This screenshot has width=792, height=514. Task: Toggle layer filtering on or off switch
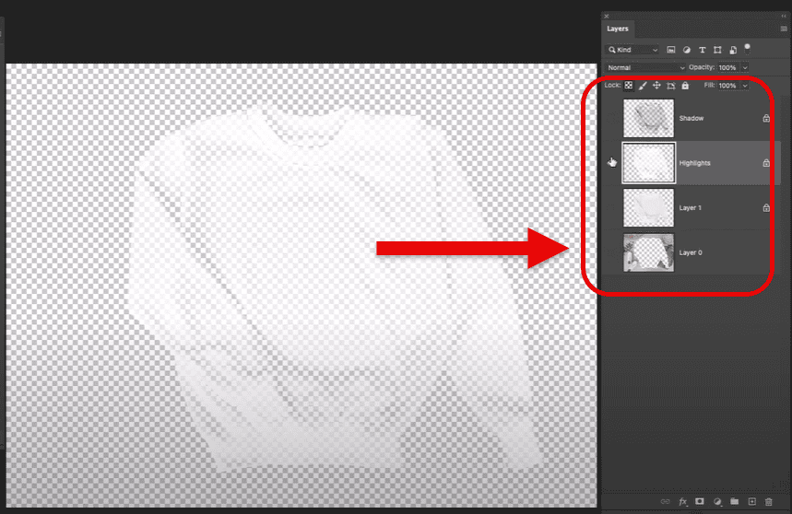click(x=747, y=49)
